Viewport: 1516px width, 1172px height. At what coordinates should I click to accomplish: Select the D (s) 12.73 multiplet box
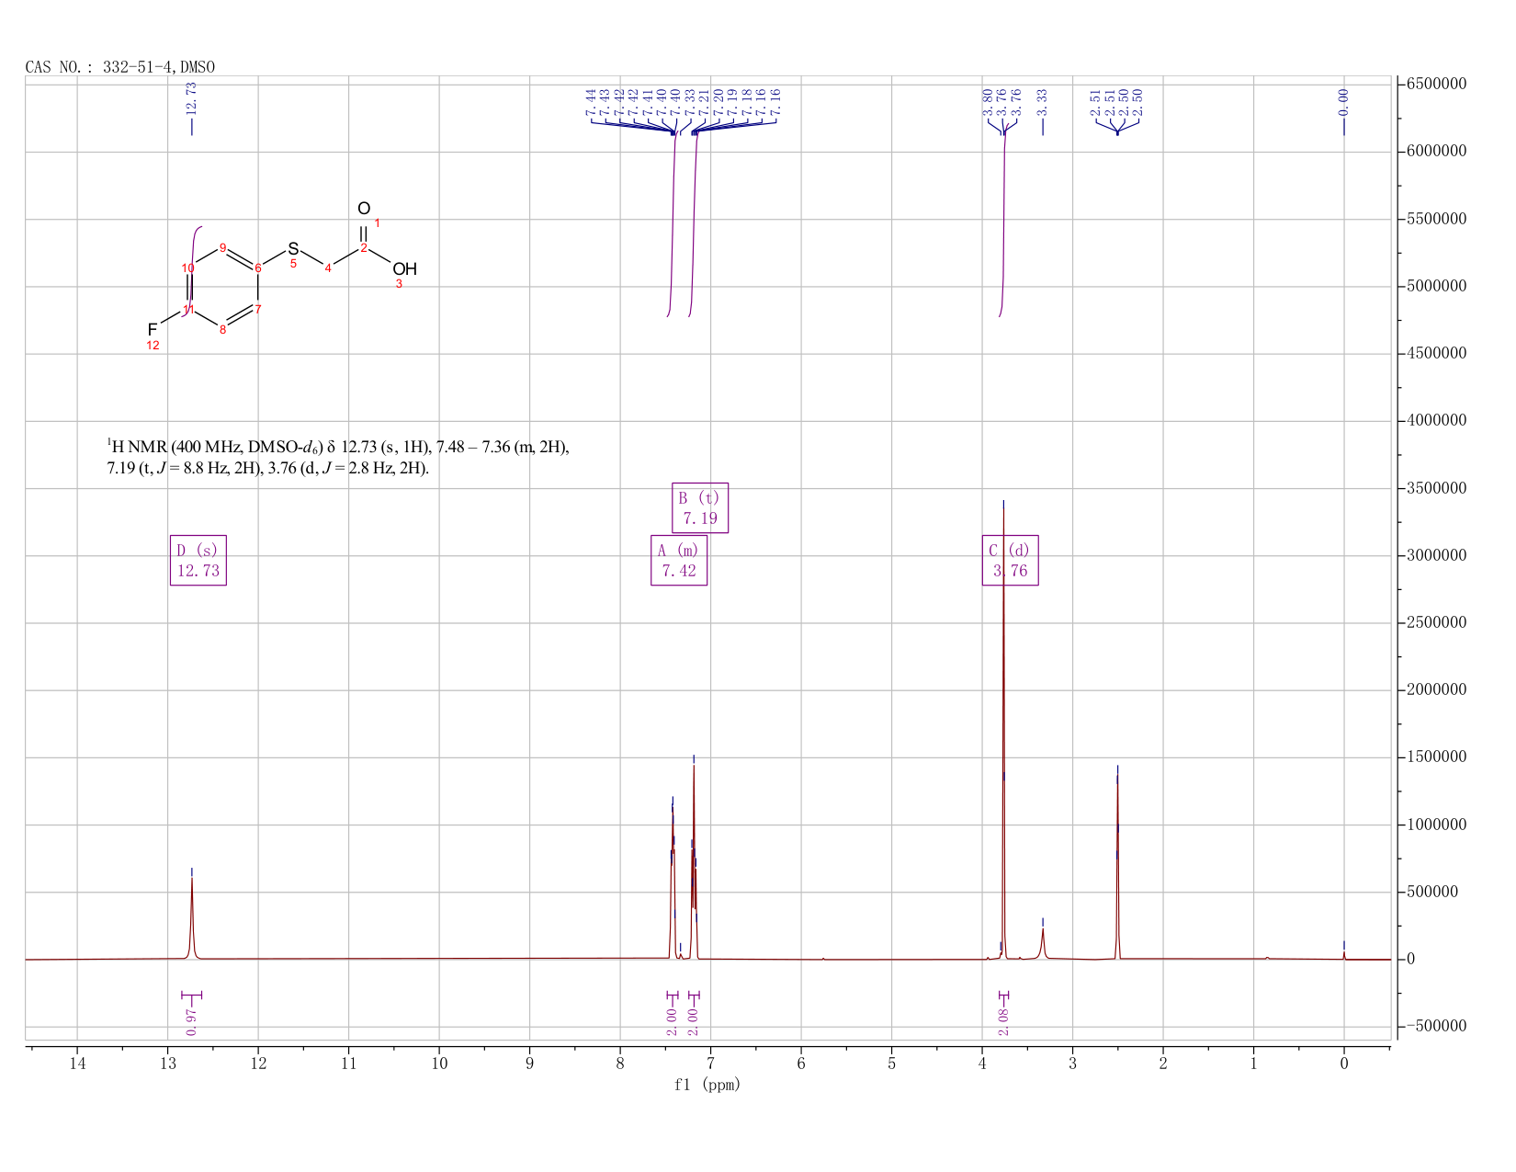(x=198, y=561)
